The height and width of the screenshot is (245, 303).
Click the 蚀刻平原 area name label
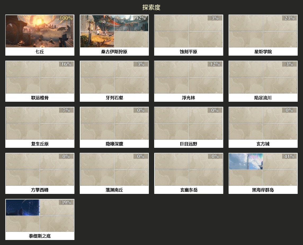[189, 52]
